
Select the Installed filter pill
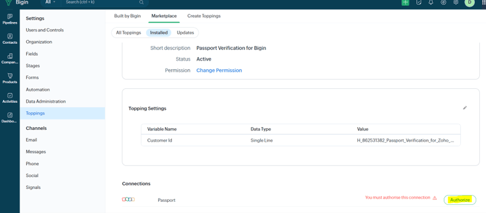(x=159, y=32)
